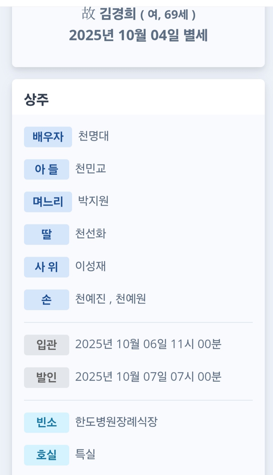Click the 사위 label badge
The image size is (273, 475).
46,267
